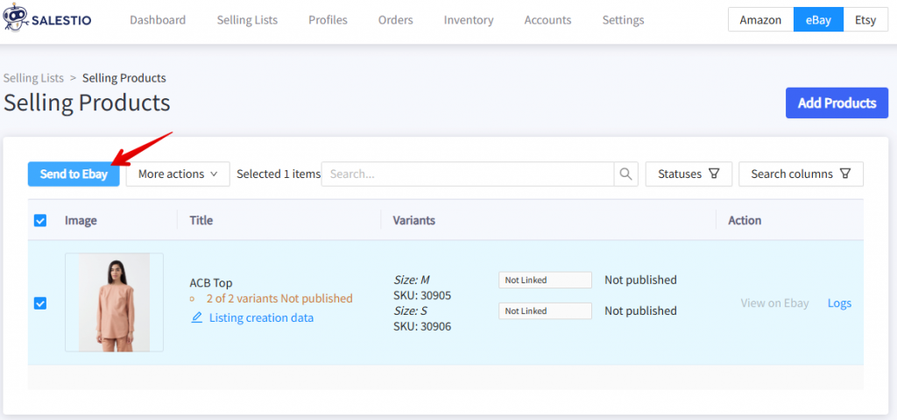
Task: Click the pencil icon beside Listing creation data
Action: [x=197, y=317]
